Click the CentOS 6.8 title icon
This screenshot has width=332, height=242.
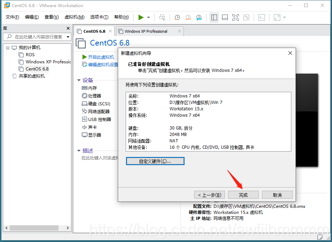click(81, 43)
